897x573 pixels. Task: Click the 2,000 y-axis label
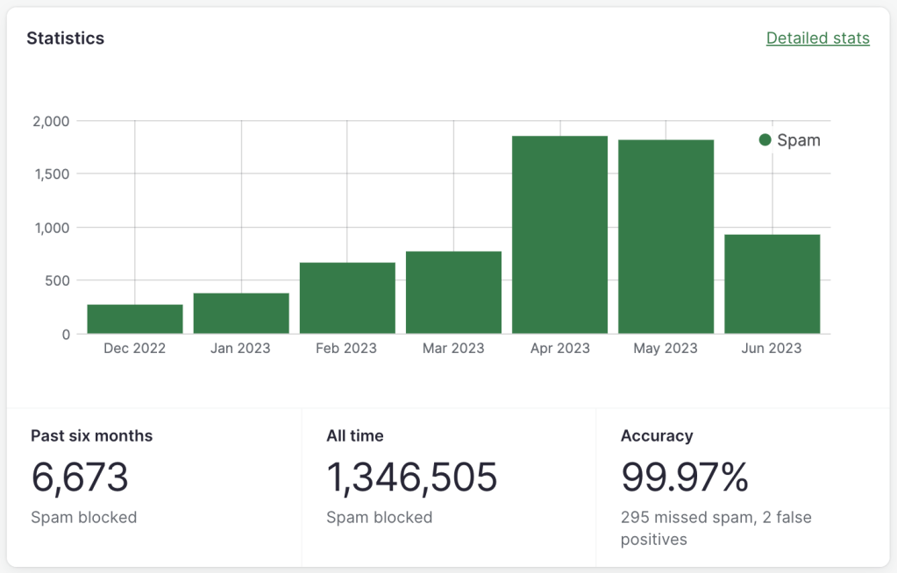point(51,121)
